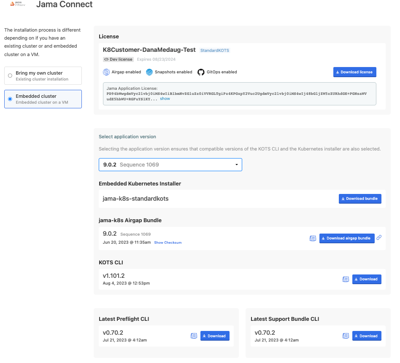Click Download airgap bundle
Viewport: 400px width, 363px height.
[x=346, y=238]
